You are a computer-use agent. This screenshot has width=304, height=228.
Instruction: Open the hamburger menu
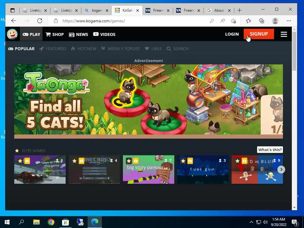pos(284,34)
